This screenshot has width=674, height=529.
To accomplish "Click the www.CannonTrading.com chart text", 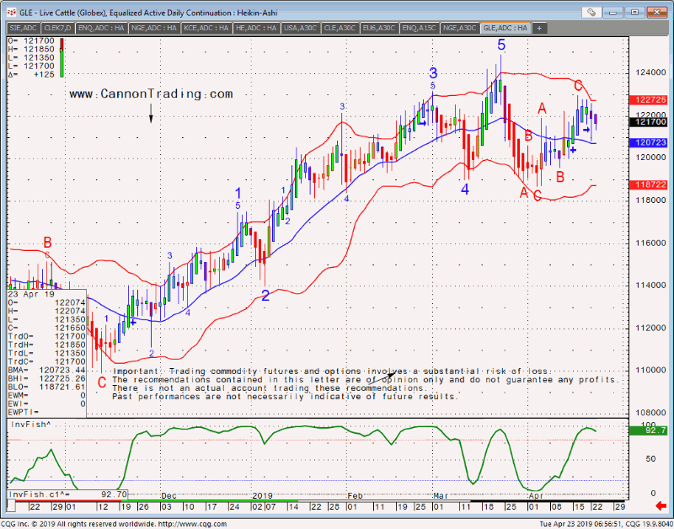I will click(151, 94).
